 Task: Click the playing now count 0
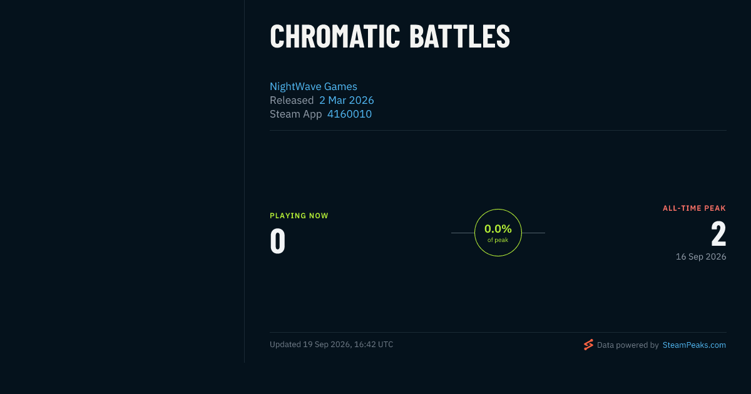[x=278, y=241]
